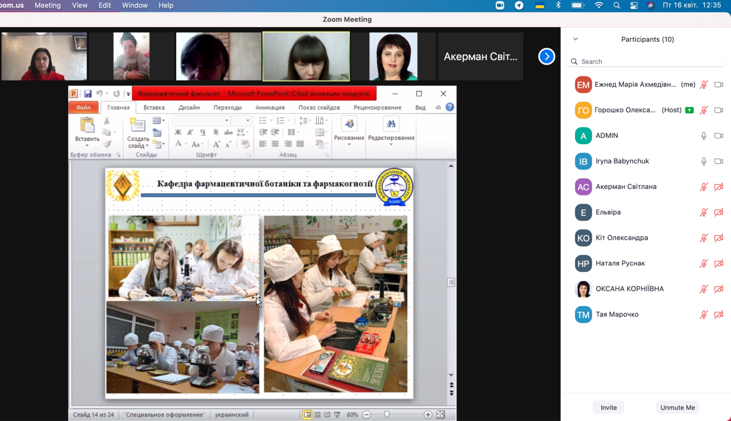The height and width of the screenshot is (421, 731).
Task: Open the font name combo box
Action: (x=201, y=120)
